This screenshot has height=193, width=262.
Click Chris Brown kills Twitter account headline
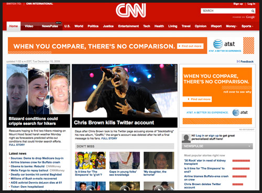pyautogui.click(x=114, y=123)
